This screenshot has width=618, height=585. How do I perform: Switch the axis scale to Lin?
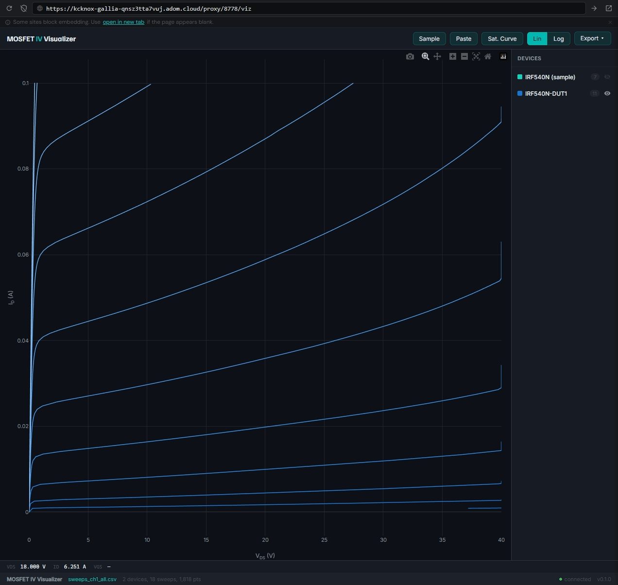click(x=537, y=39)
